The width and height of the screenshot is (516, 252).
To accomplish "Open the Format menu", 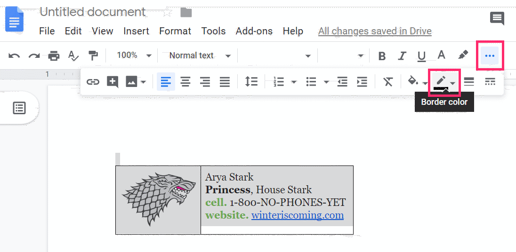I will coord(175,31).
